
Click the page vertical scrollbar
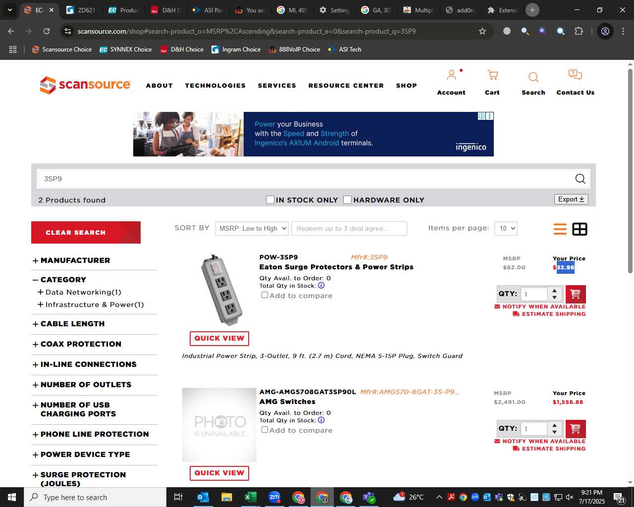pos(630,170)
